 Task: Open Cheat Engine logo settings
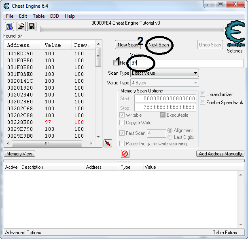(235, 34)
